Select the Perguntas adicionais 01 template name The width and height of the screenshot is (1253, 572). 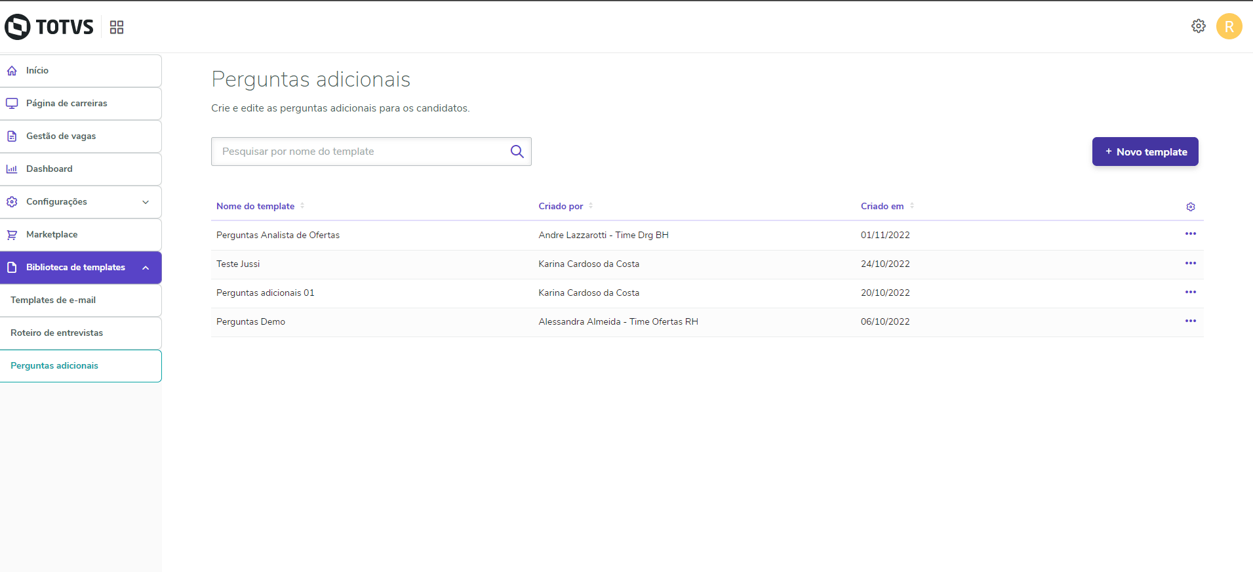coord(266,293)
